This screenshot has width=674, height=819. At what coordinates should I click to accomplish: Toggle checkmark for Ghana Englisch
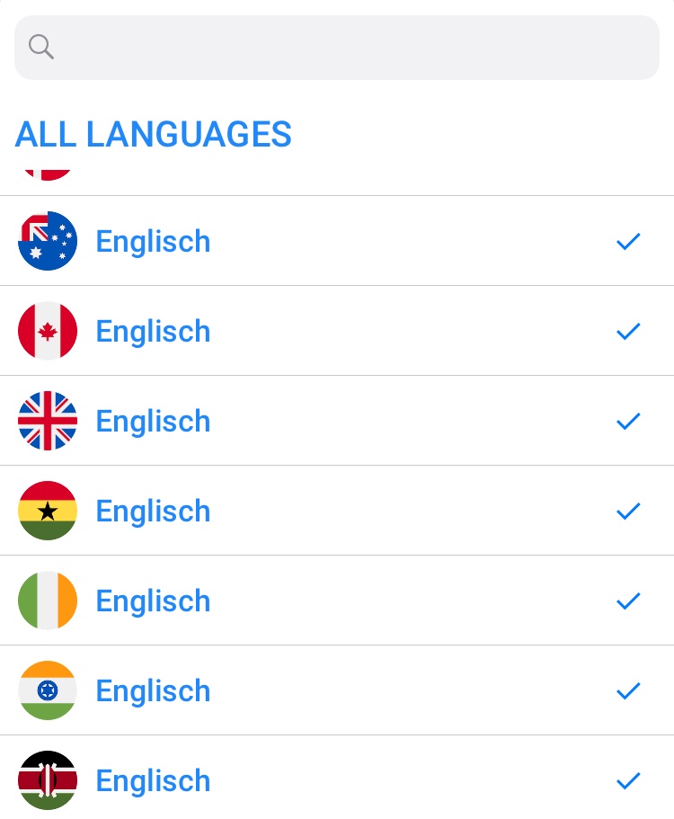click(x=628, y=511)
